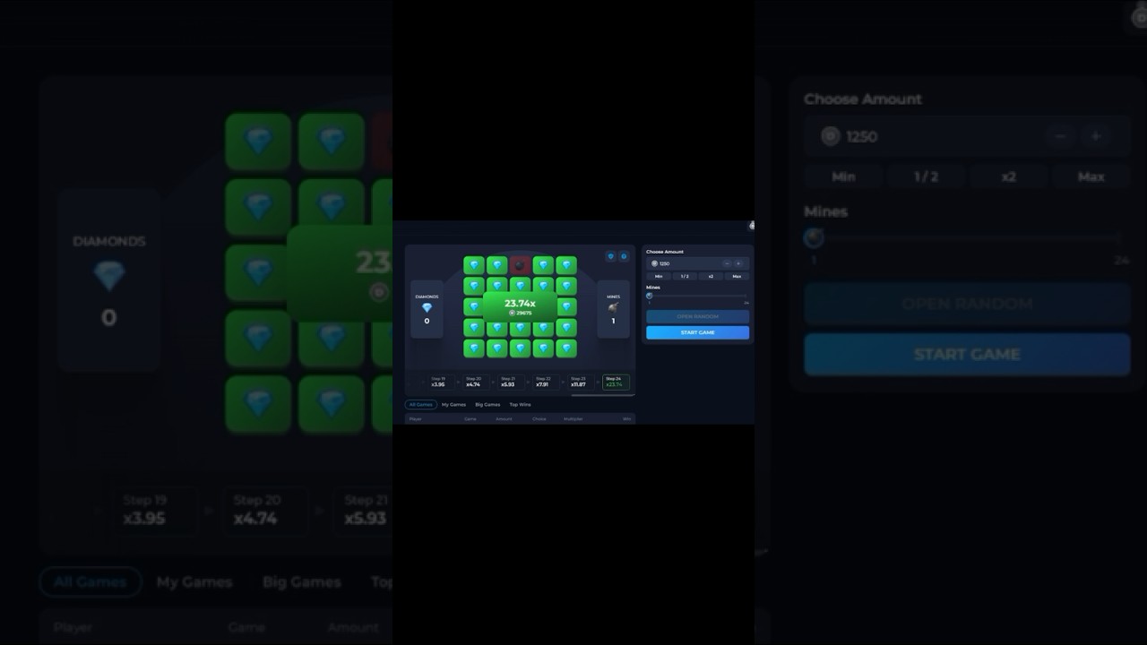This screenshot has height=645, width=1147.
Task: Switch to the Big Games tab
Action: [487, 405]
